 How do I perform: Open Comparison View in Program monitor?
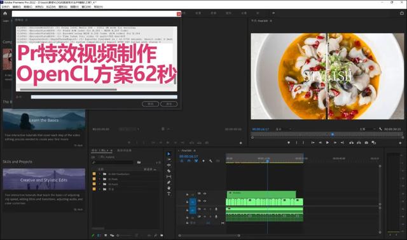tap(373, 143)
